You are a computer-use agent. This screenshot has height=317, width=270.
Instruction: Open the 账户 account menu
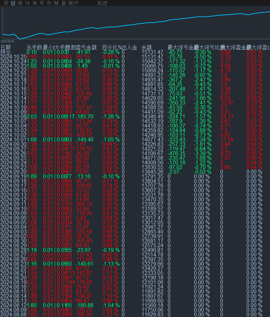tap(73, 3)
